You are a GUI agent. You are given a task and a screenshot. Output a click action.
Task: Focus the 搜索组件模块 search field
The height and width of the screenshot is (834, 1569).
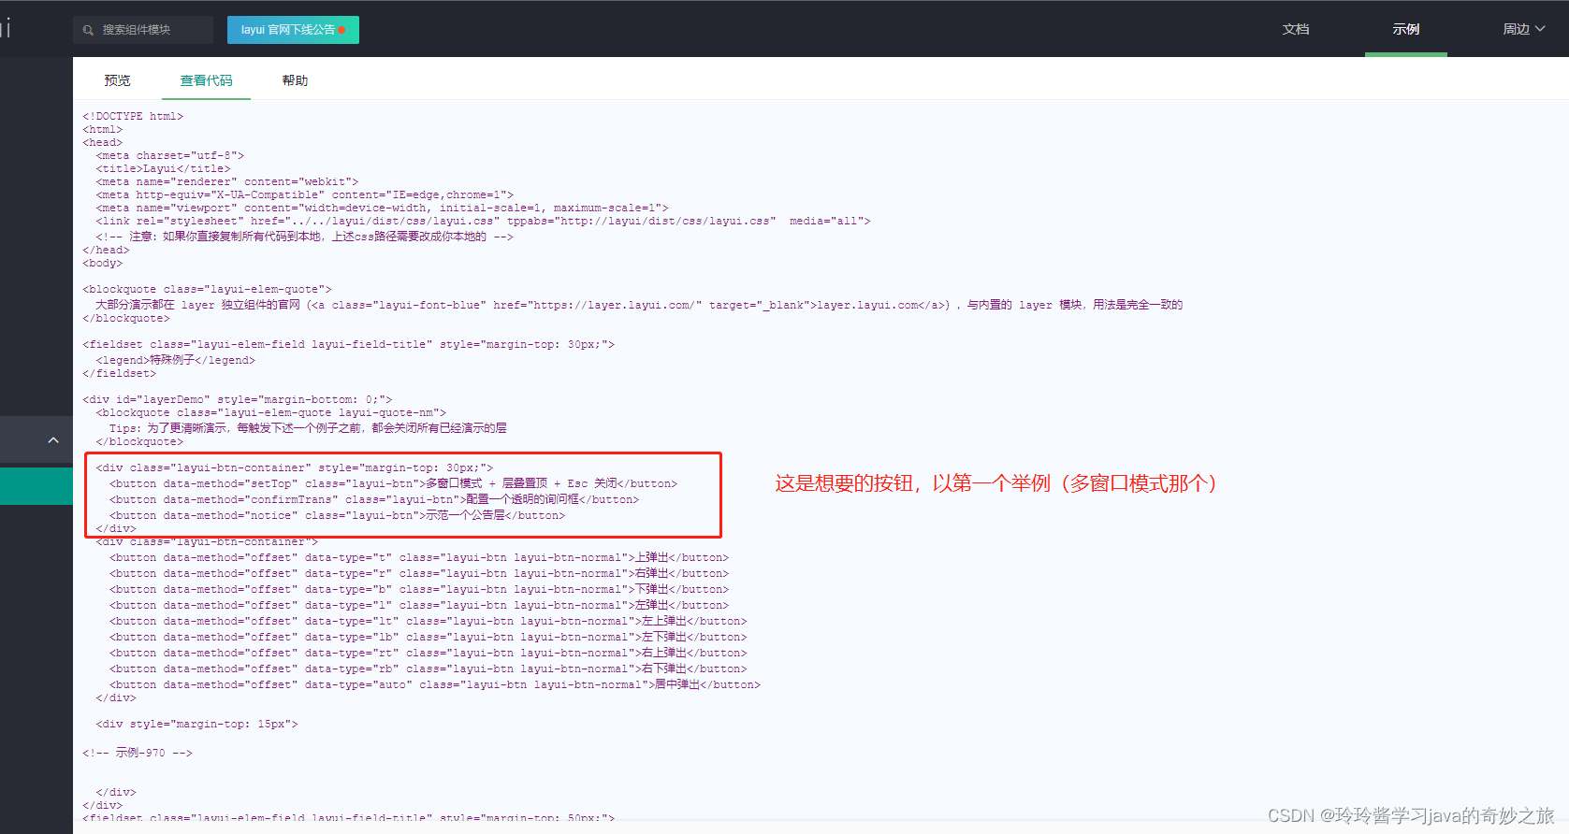(x=143, y=30)
